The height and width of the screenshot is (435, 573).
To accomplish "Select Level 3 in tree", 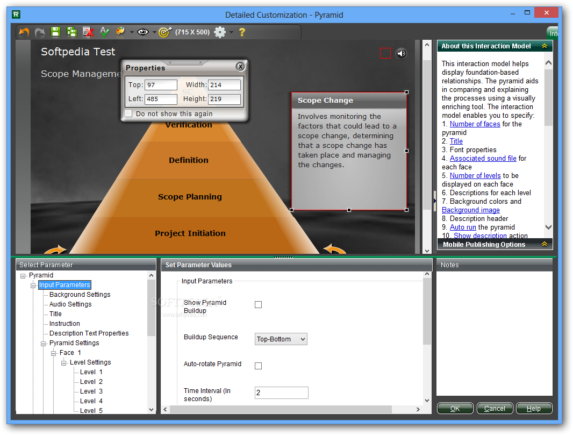I will pyautogui.click(x=91, y=391).
